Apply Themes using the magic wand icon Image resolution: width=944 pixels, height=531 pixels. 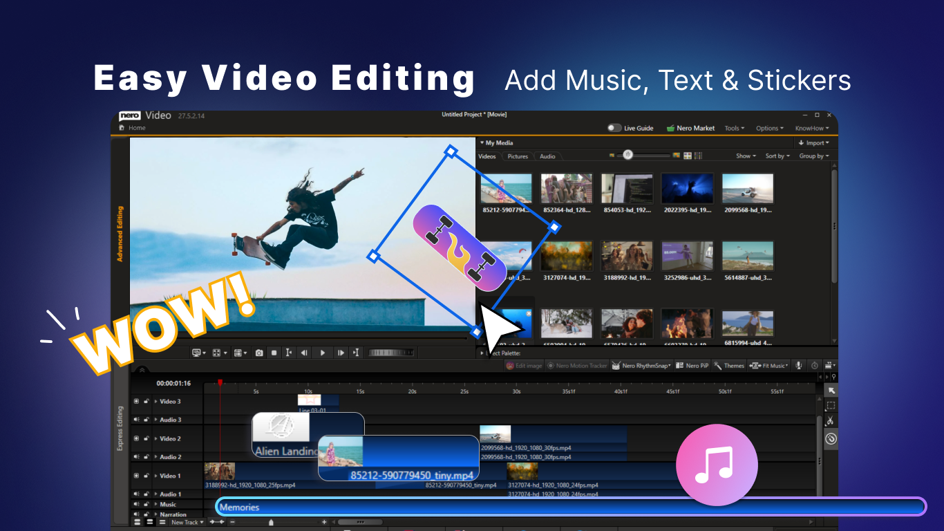click(717, 365)
